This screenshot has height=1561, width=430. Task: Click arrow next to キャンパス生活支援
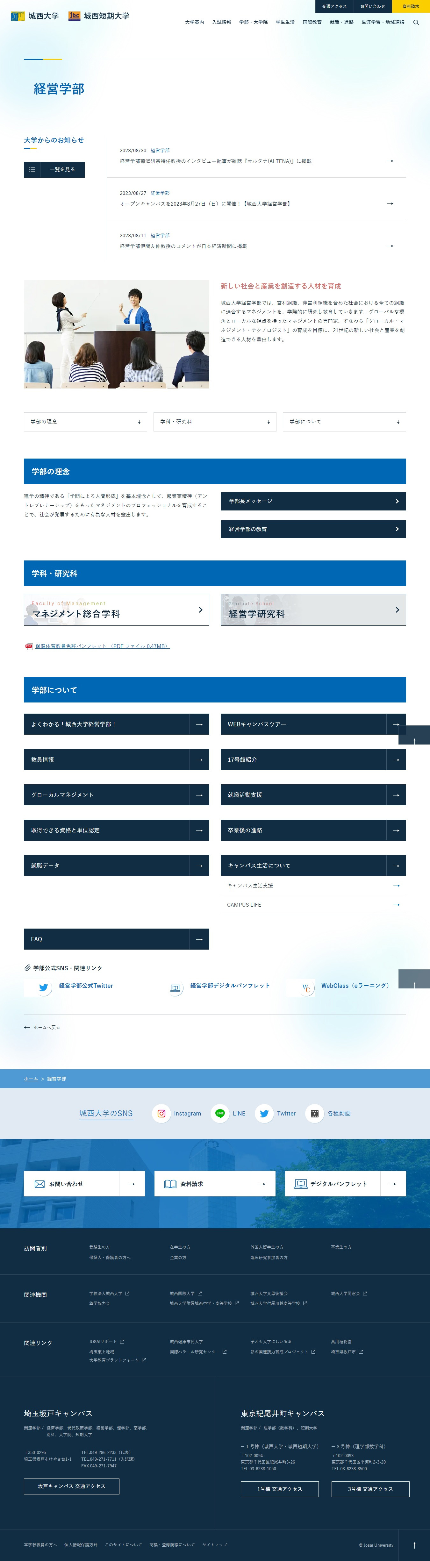[396, 885]
